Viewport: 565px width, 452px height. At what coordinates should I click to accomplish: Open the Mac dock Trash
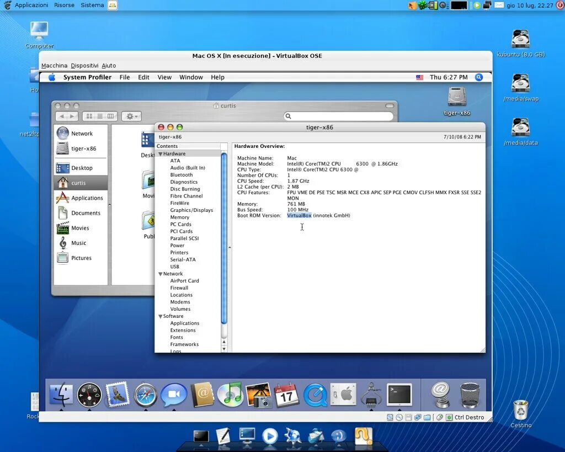point(470,395)
